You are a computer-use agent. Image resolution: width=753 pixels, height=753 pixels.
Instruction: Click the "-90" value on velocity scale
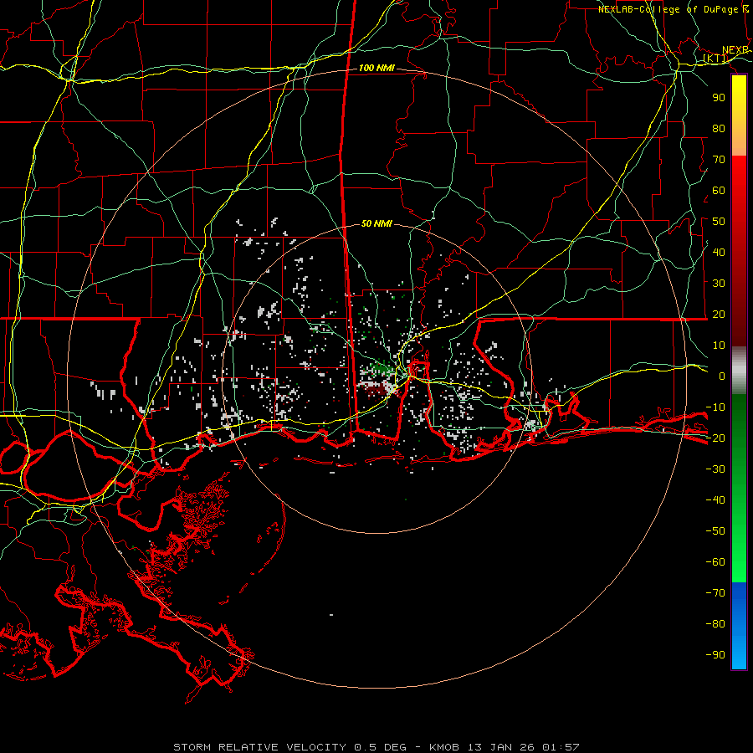click(715, 655)
